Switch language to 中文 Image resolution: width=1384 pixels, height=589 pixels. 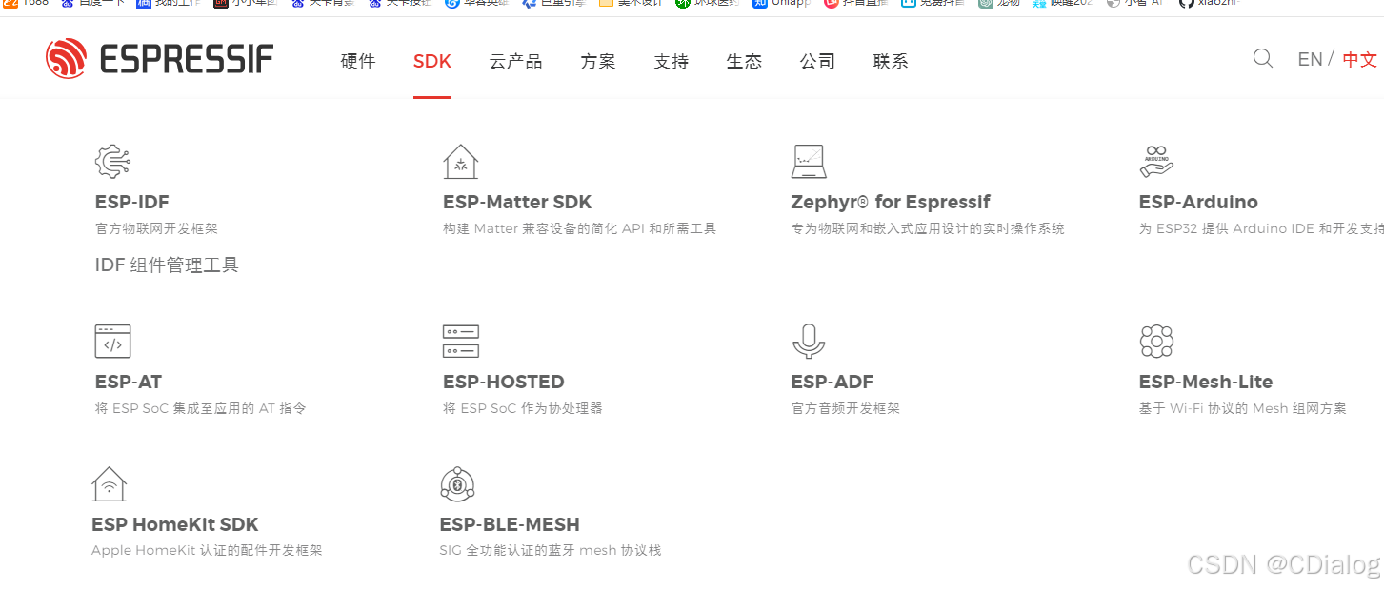1360,60
